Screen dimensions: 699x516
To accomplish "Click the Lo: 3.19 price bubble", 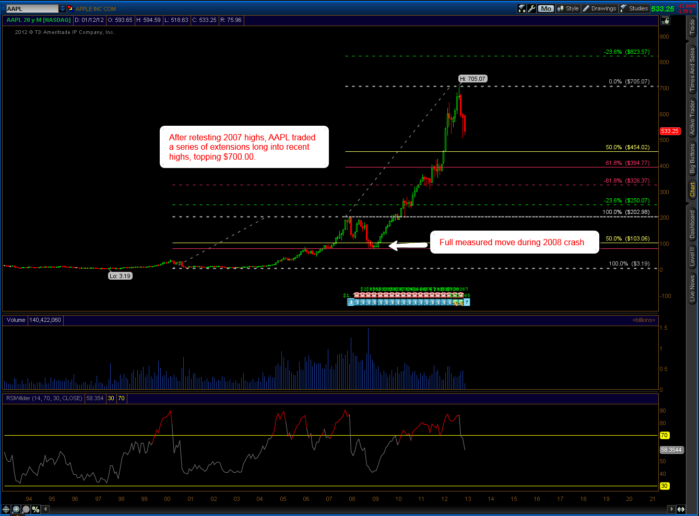I will [x=120, y=276].
